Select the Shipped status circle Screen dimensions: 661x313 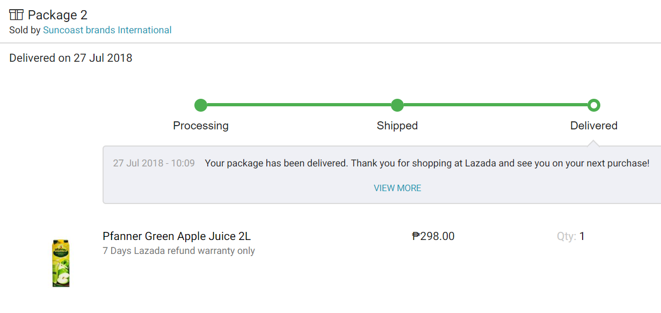click(x=397, y=105)
